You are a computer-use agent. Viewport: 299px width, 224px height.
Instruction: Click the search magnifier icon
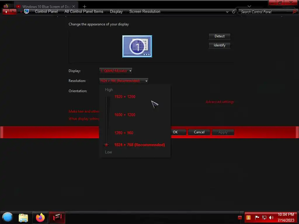click(295, 12)
